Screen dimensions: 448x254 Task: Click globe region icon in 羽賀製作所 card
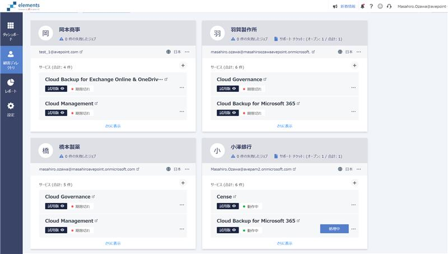pyautogui.click(x=340, y=52)
